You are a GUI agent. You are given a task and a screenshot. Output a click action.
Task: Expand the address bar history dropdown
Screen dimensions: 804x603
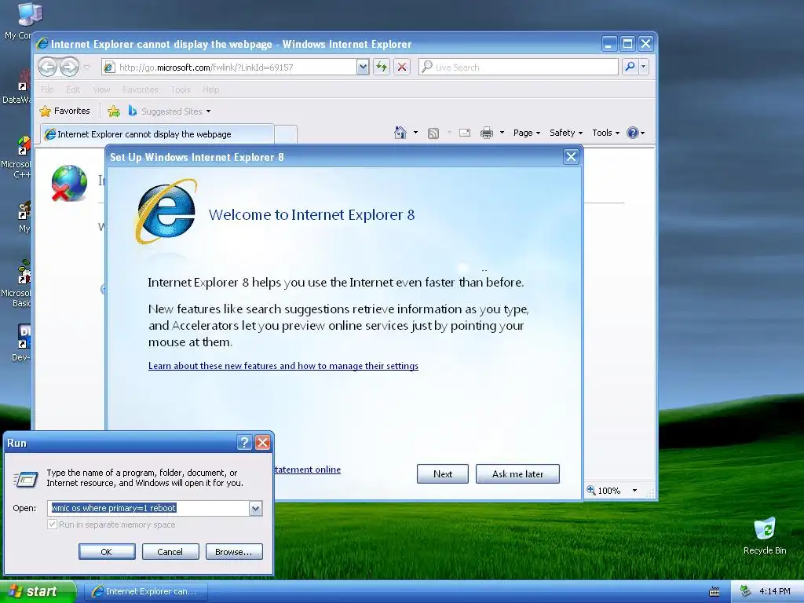click(363, 68)
